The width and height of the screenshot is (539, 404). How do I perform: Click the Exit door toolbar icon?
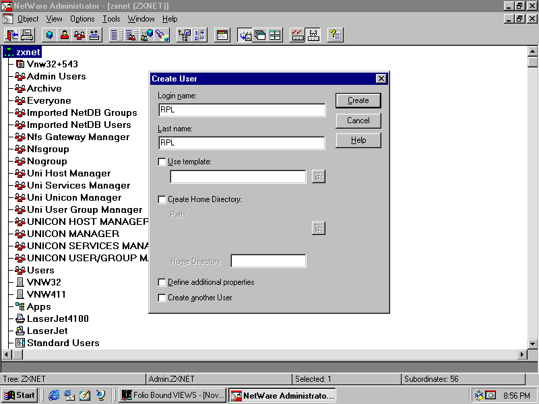pos(12,35)
